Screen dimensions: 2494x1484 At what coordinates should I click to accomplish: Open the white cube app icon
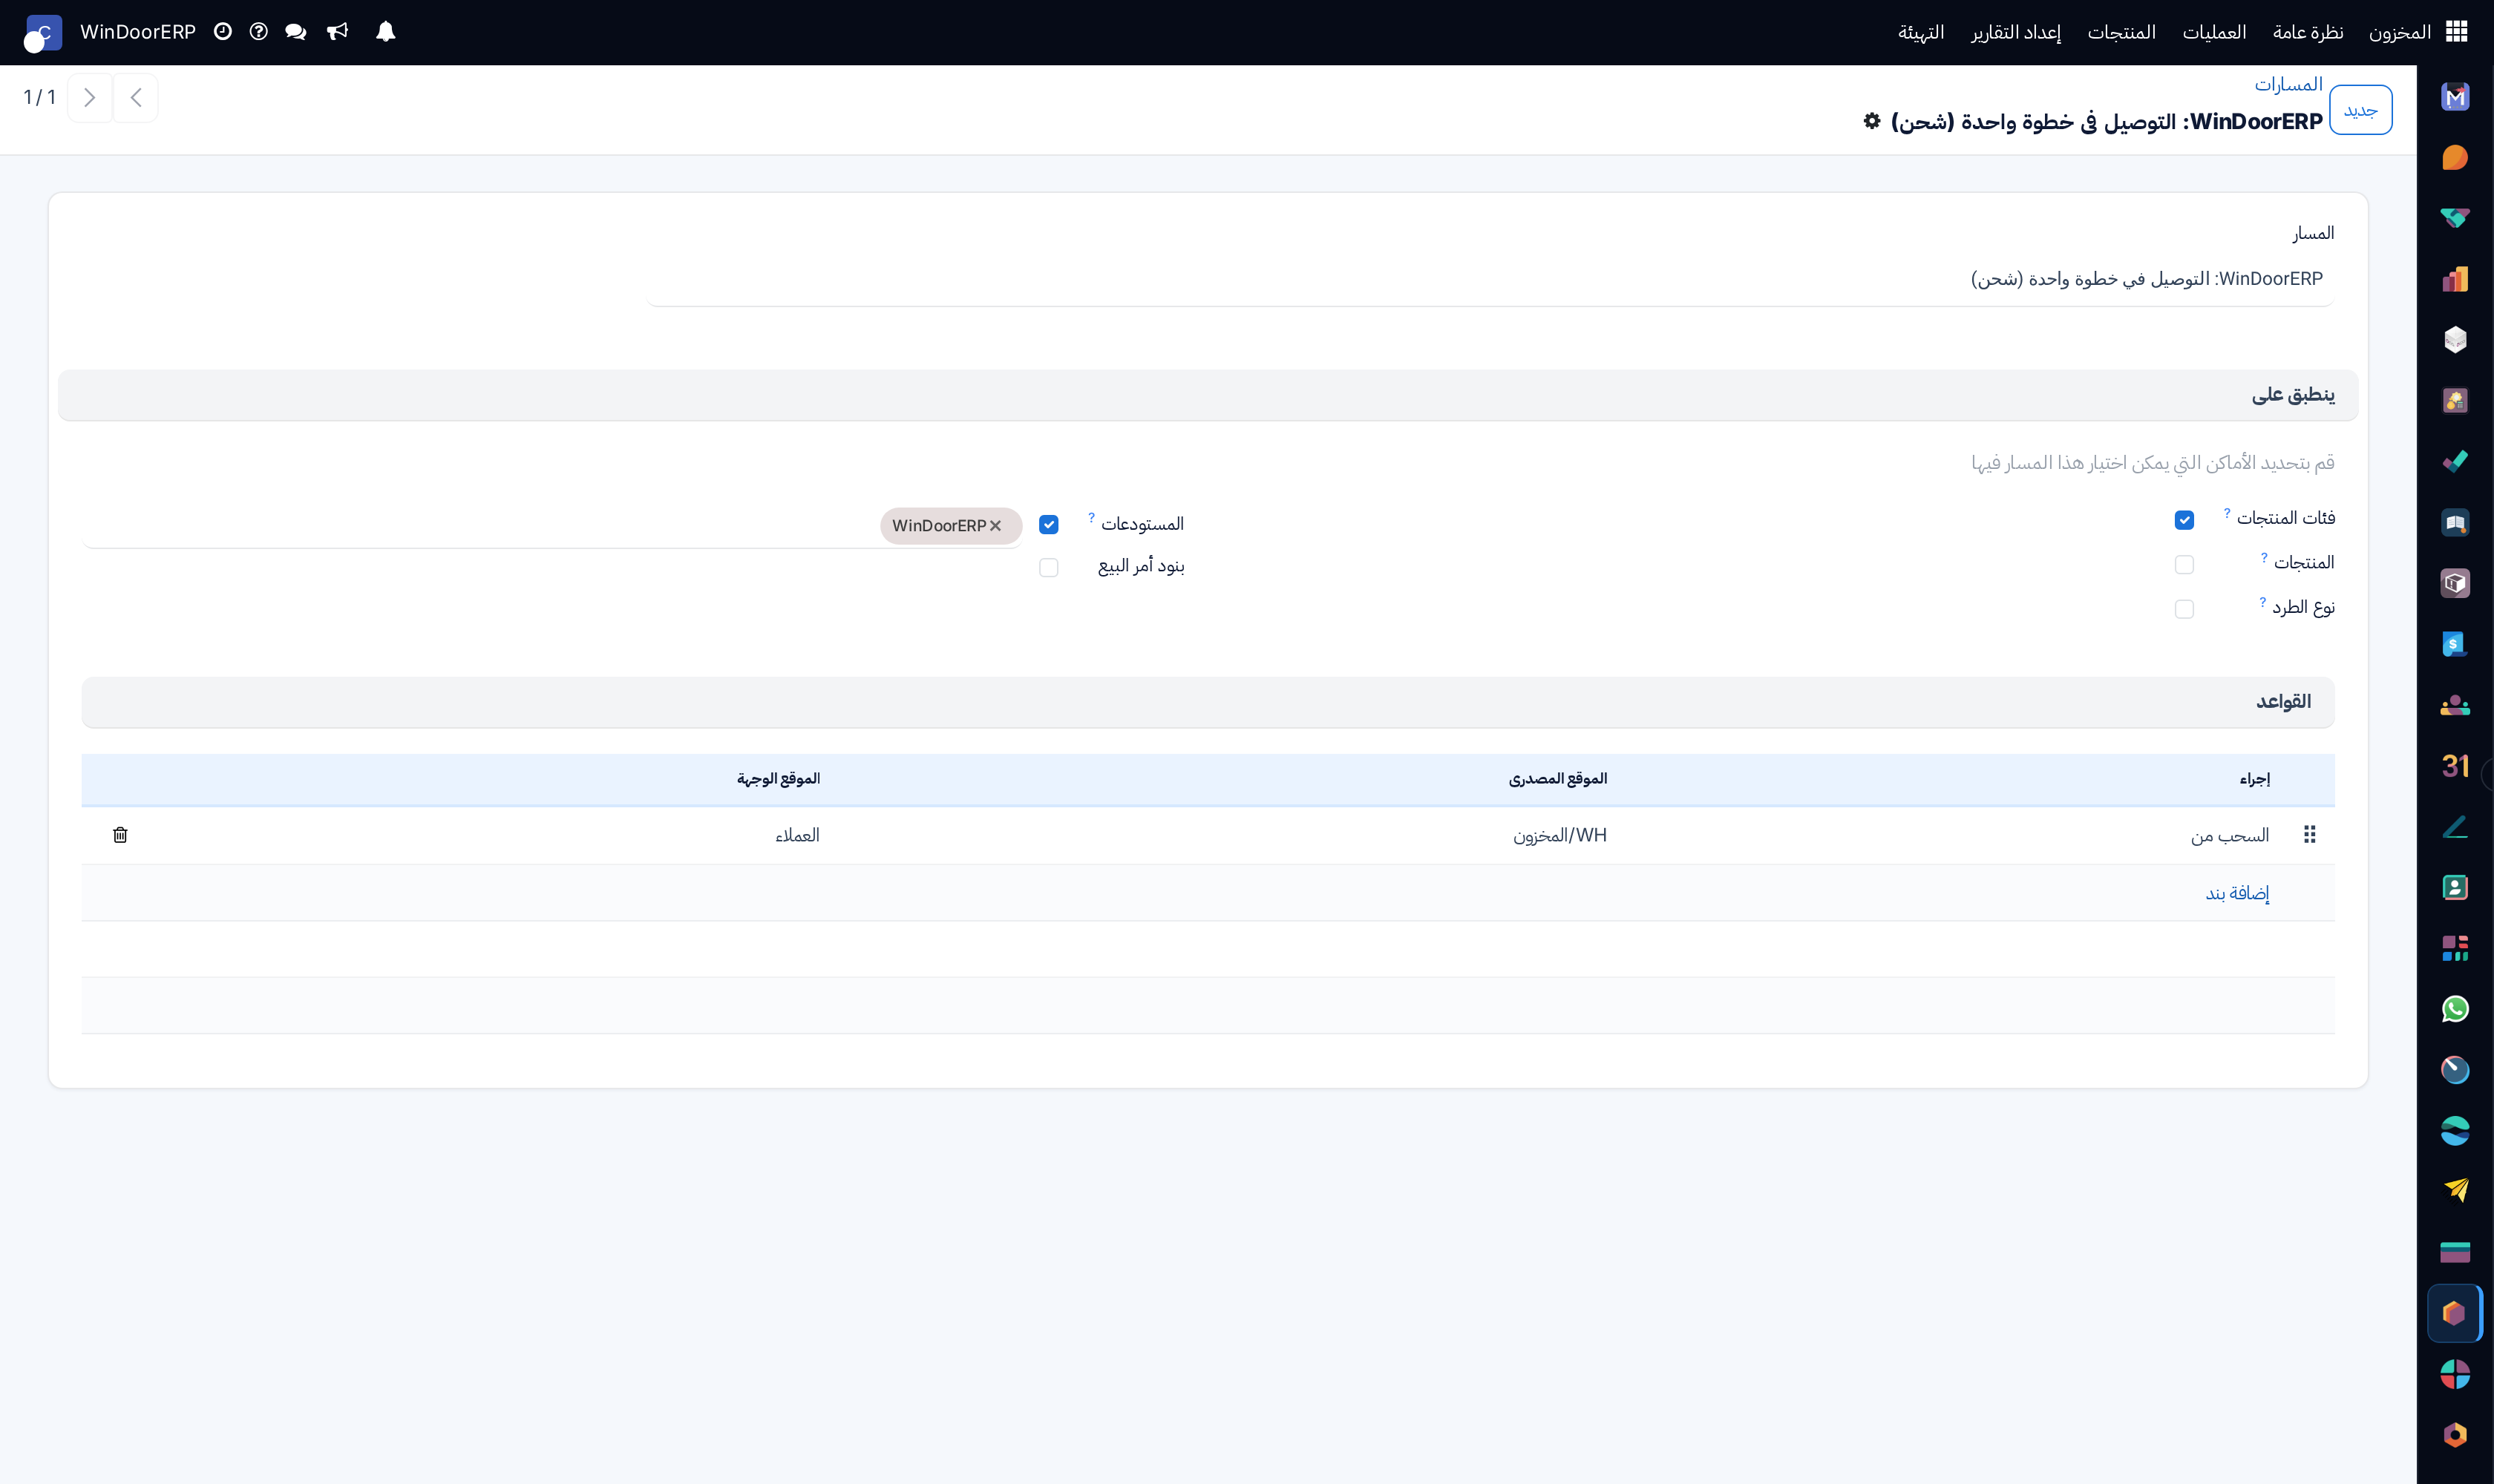(2455, 340)
